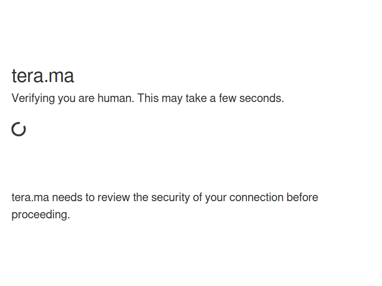Click the word 'Verifying' in the subtitle
Image resolution: width=382 pixels, height=286 pixels.
coord(33,98)
